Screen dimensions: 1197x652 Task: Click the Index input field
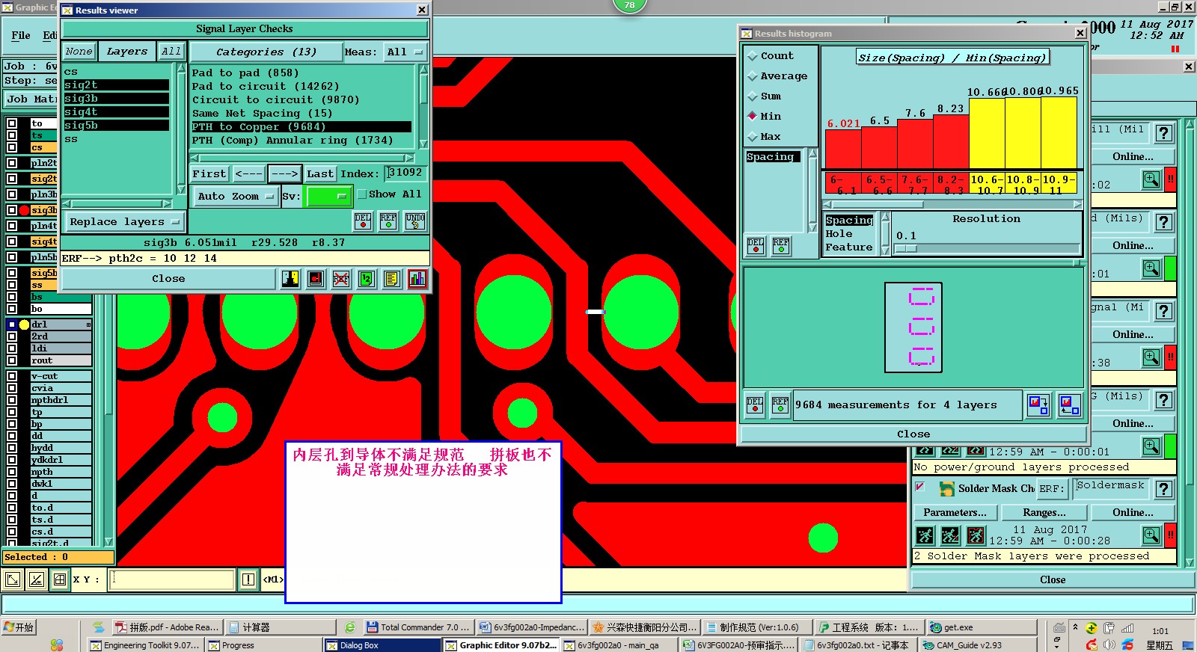click(x=405, y=173)
